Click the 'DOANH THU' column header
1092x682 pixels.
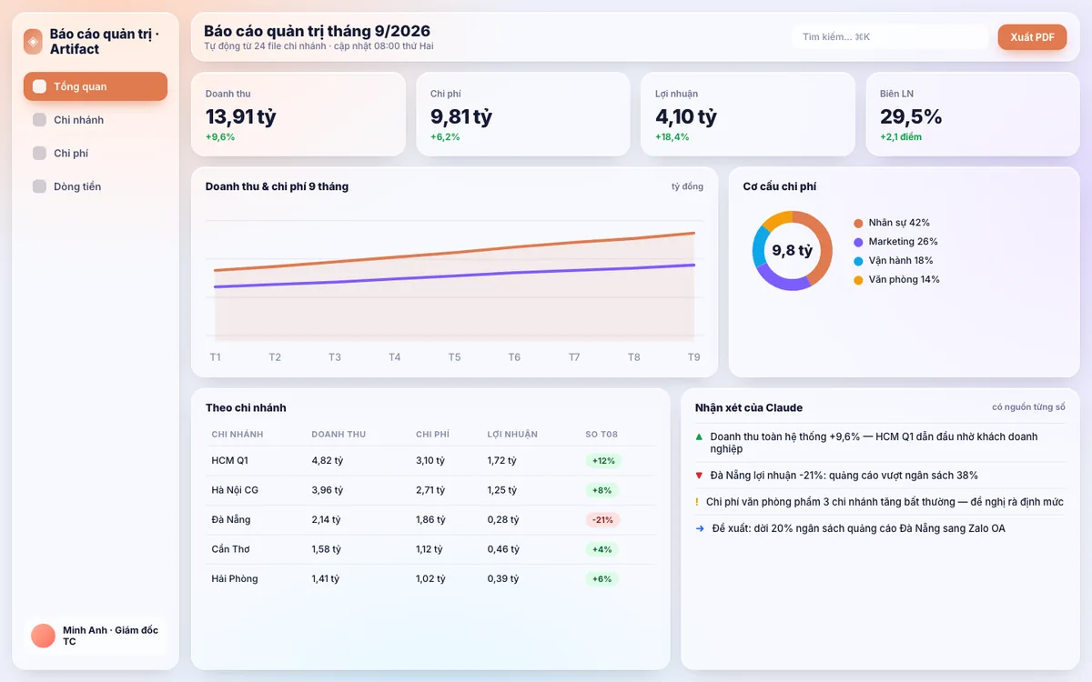tap(339, 435)
